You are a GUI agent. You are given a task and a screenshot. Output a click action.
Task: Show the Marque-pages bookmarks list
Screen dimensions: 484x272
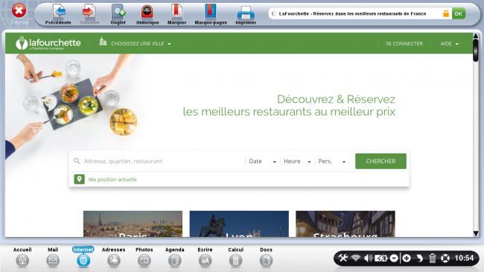point(211,14)
